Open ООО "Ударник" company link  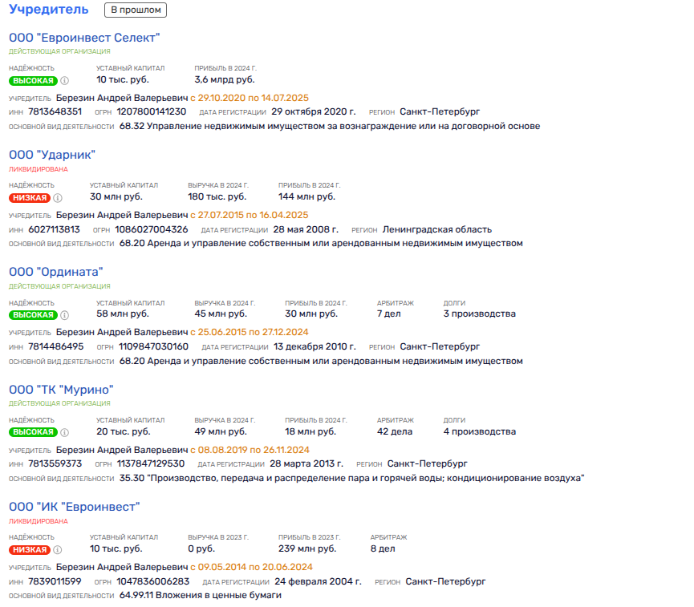52,155
